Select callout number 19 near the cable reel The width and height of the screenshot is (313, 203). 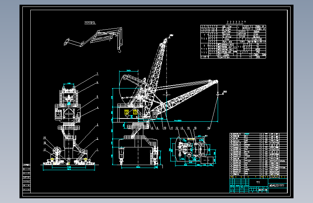tap(44, 138)
